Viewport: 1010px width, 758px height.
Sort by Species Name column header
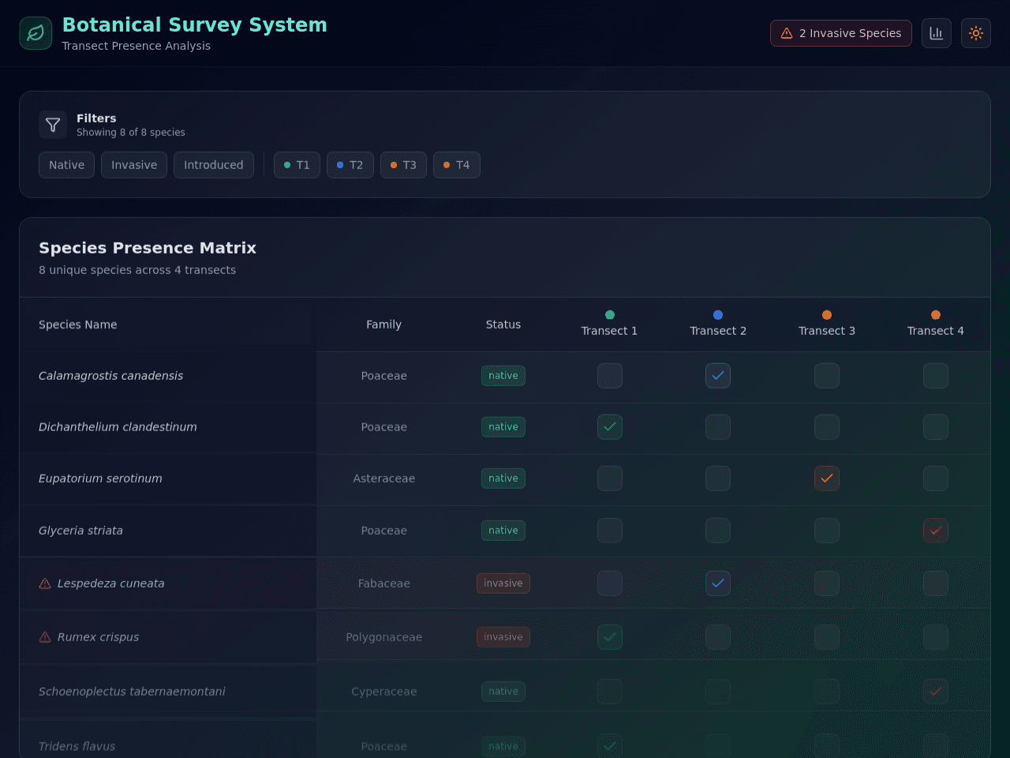[78, 325]
